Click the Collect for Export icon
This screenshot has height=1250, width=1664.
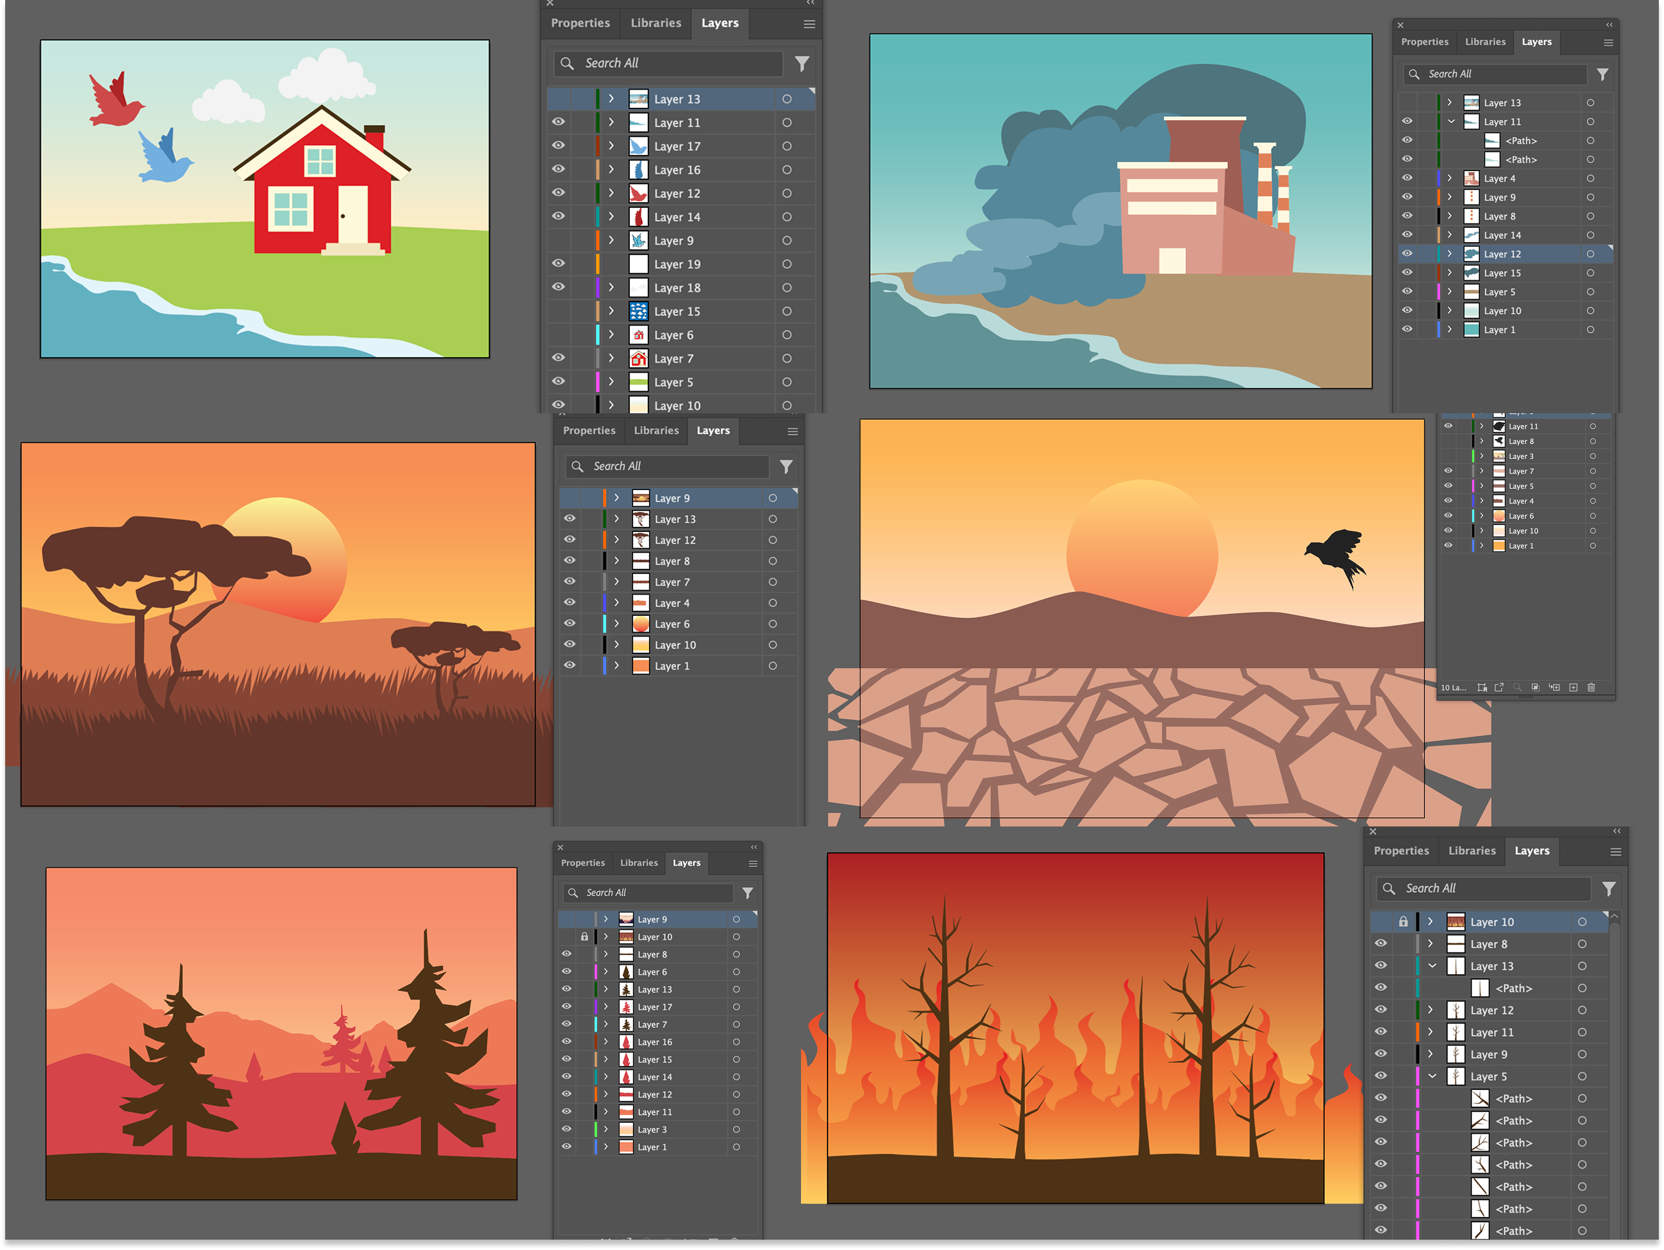[x=1499, y=688]
